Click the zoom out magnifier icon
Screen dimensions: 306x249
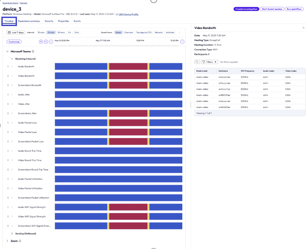coord(46,42)
